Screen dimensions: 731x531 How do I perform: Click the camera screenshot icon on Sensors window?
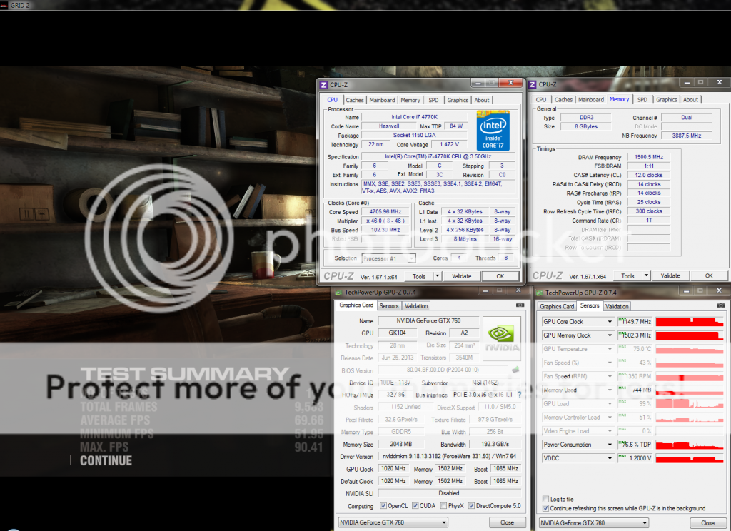coord(721,305)
